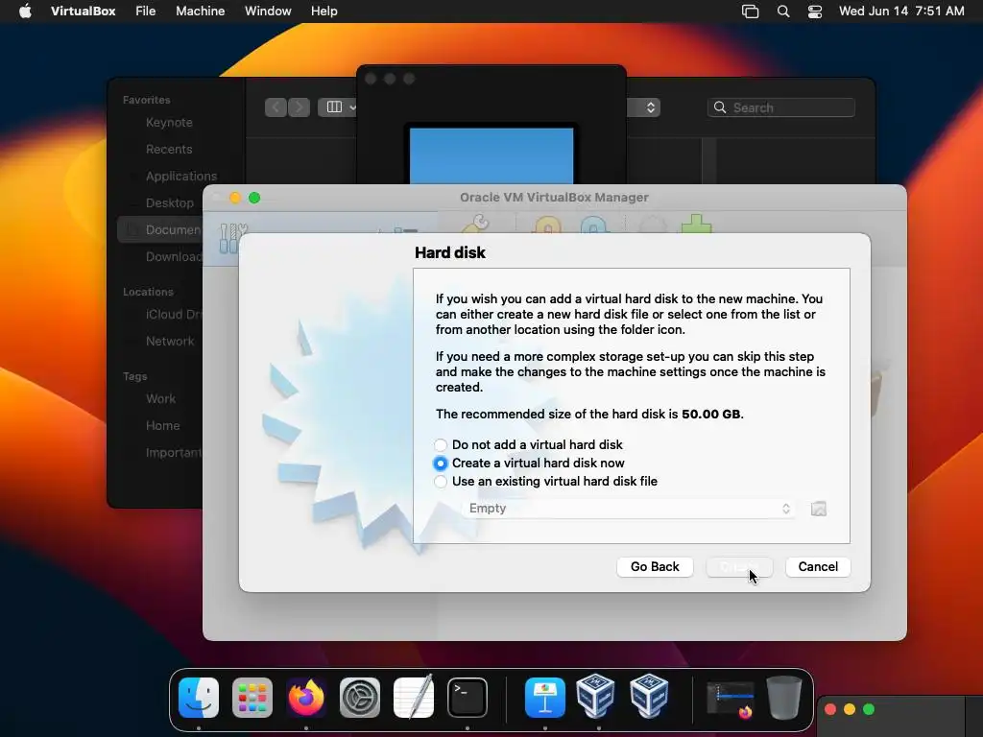Select Desktop in Finder sidebar
This screenshot has width=983, height=737.
(x=169, y=203)
